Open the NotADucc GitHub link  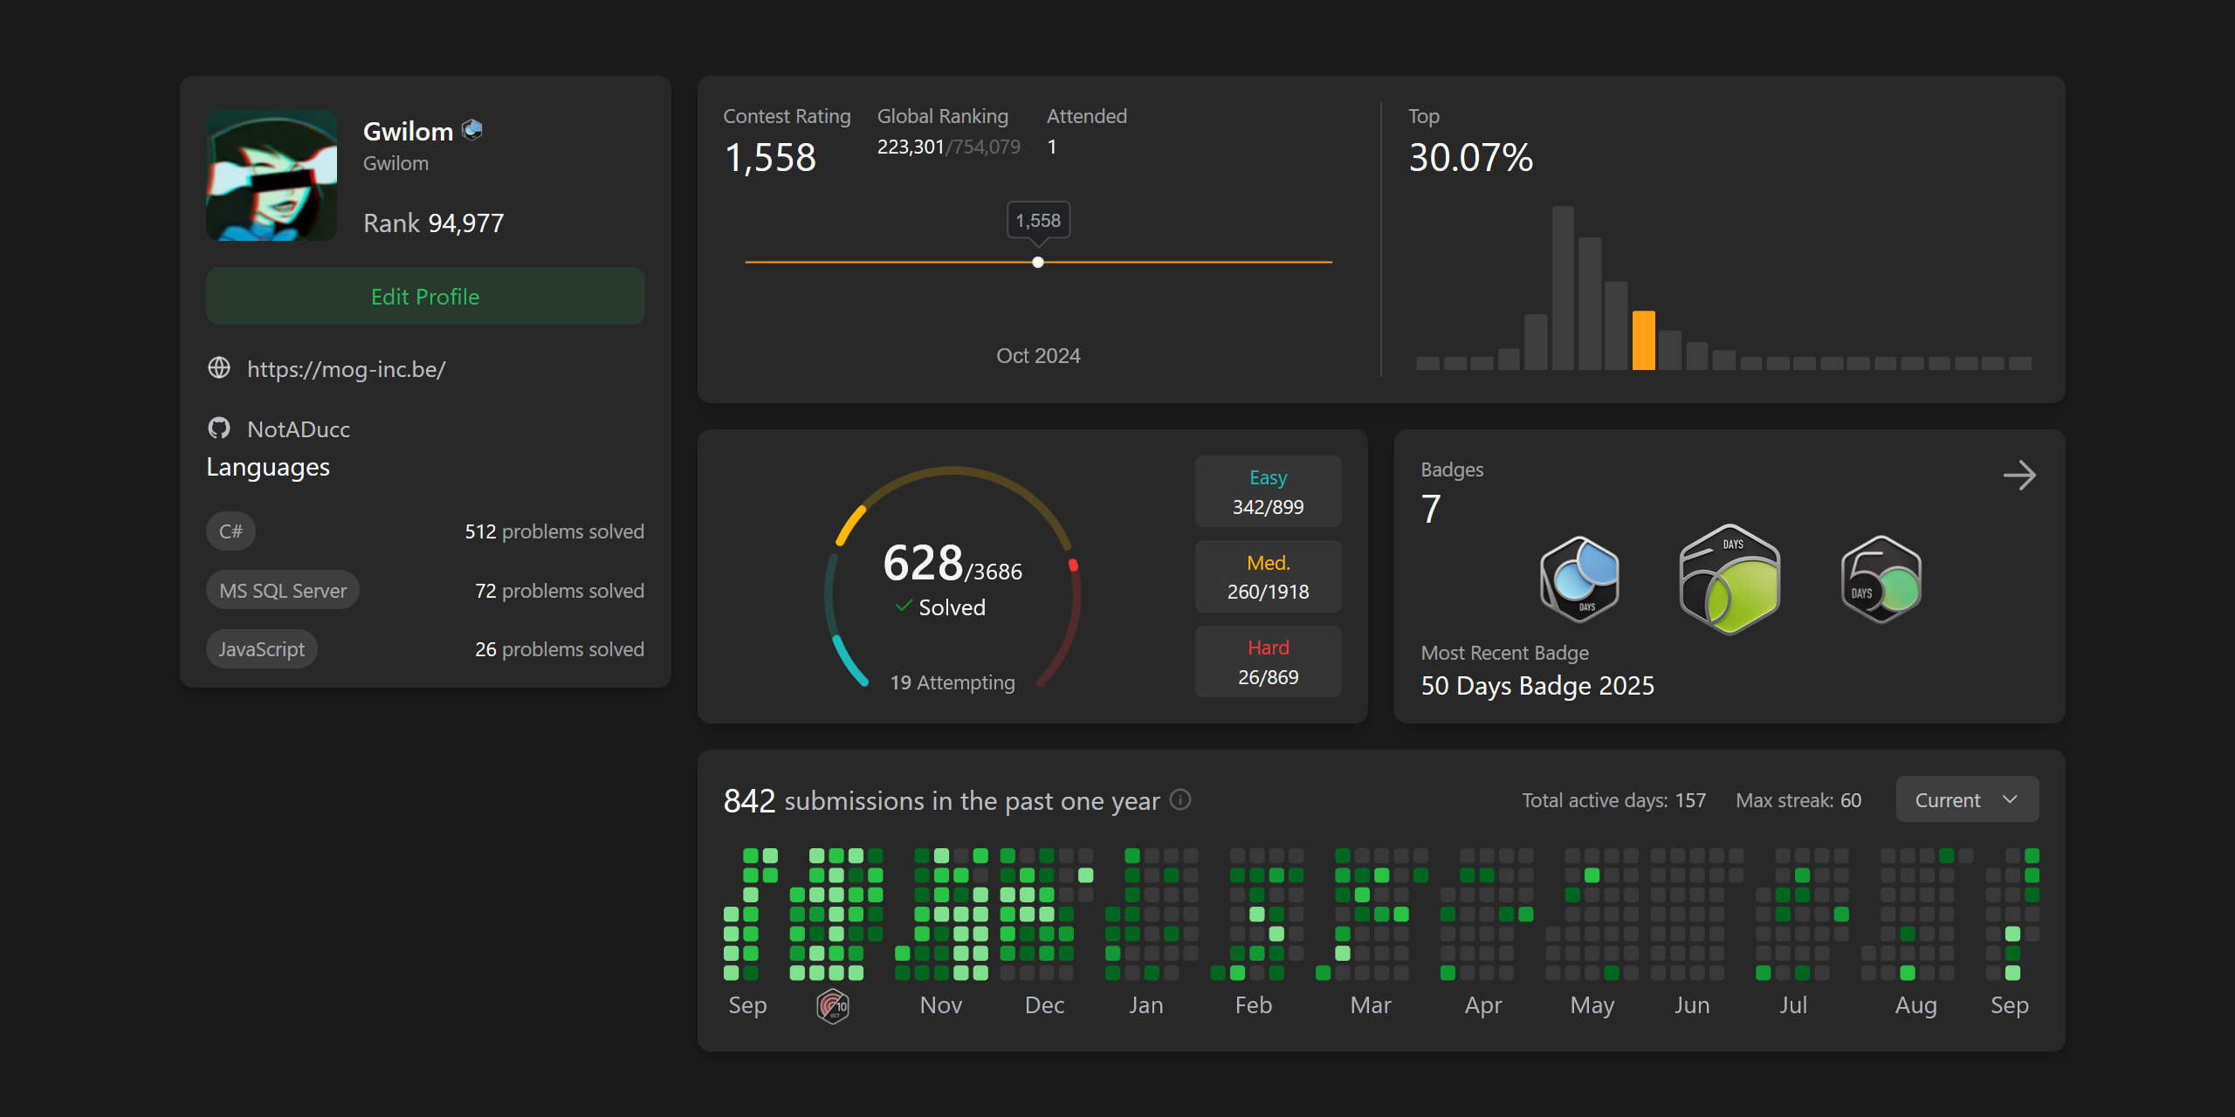(x=298, y=429)
